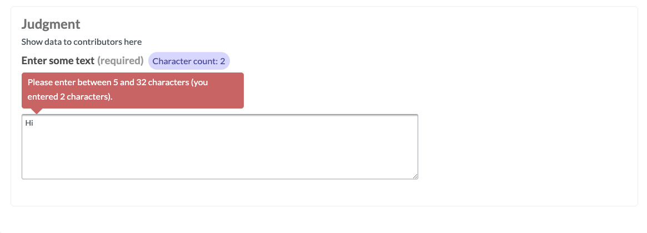Click the Judgment heading

coord(51,24)
